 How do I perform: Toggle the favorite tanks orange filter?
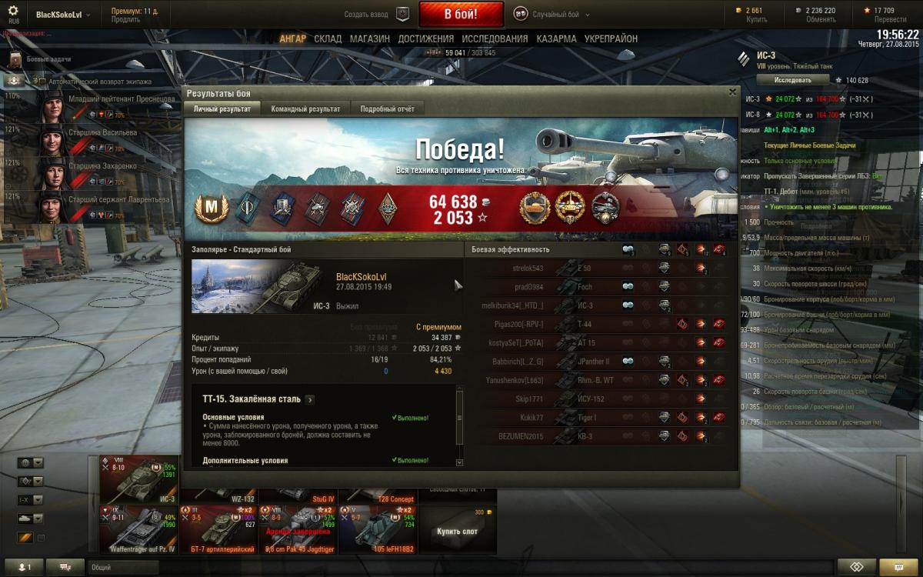(x=25, y=538)
